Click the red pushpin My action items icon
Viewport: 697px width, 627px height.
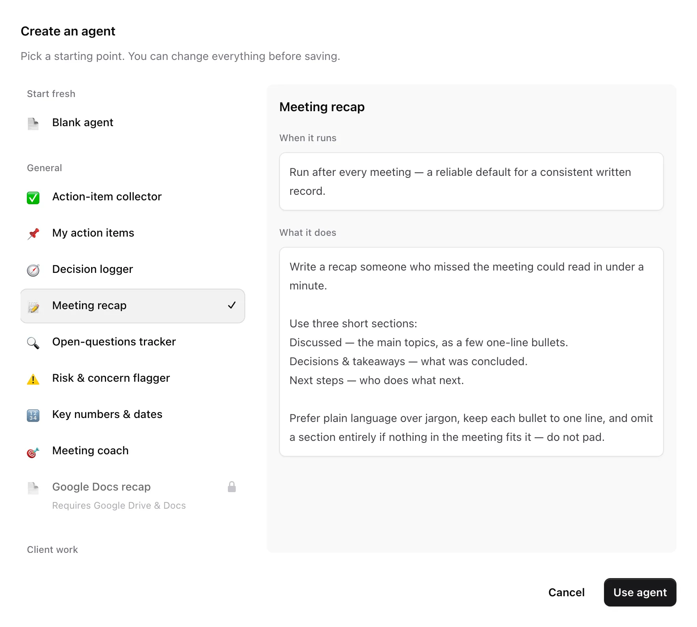point(33,234)
